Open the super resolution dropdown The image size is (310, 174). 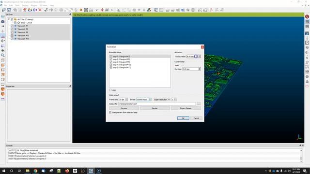pos(162,100)
